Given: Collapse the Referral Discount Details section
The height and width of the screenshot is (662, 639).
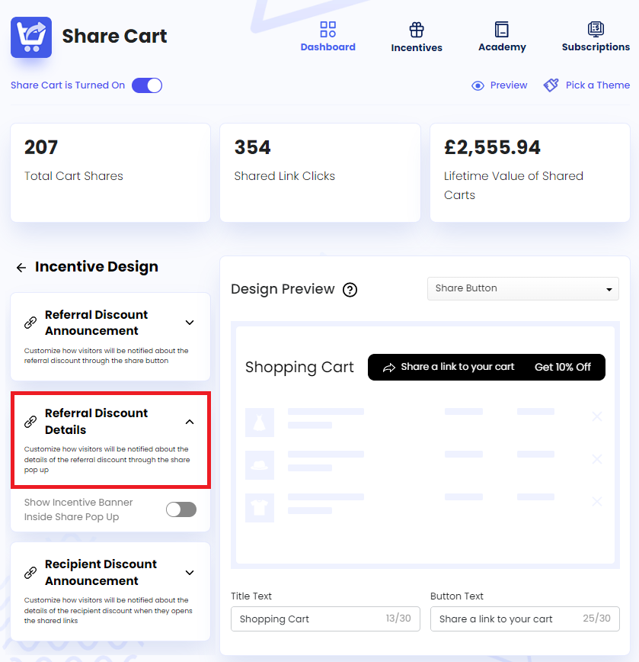Looking at the screenshot, I should coord(190,422).
